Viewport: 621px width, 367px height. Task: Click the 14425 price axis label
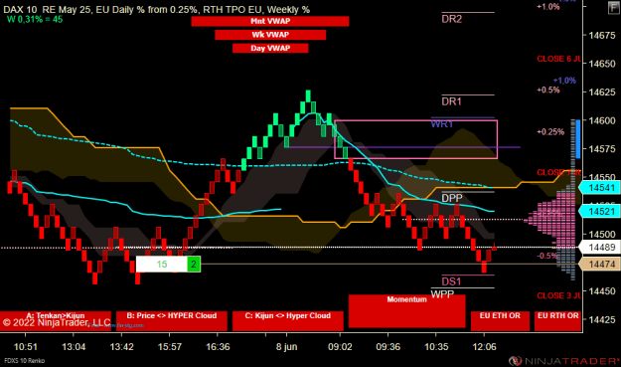click(x=602, y=319)
